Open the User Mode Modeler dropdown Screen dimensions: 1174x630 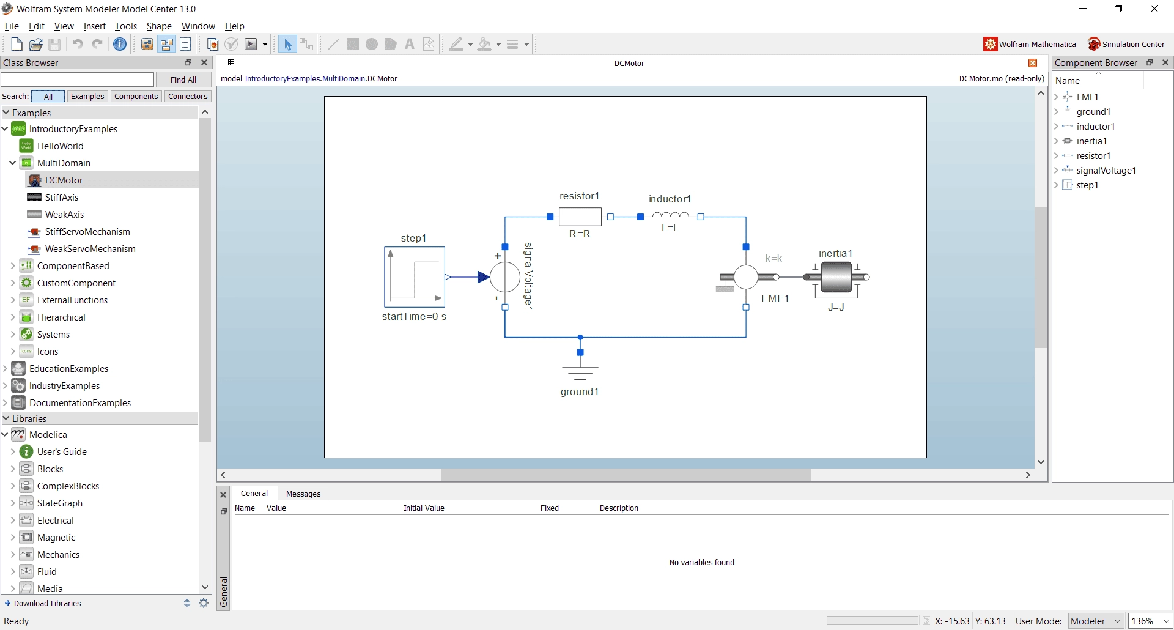[x=1096, y=621]
